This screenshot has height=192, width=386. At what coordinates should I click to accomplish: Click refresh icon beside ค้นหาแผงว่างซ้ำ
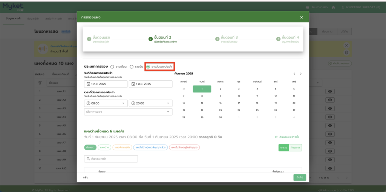point(276,137)
